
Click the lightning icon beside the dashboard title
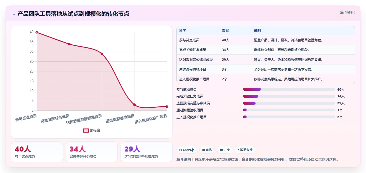(x=13, y=14)
